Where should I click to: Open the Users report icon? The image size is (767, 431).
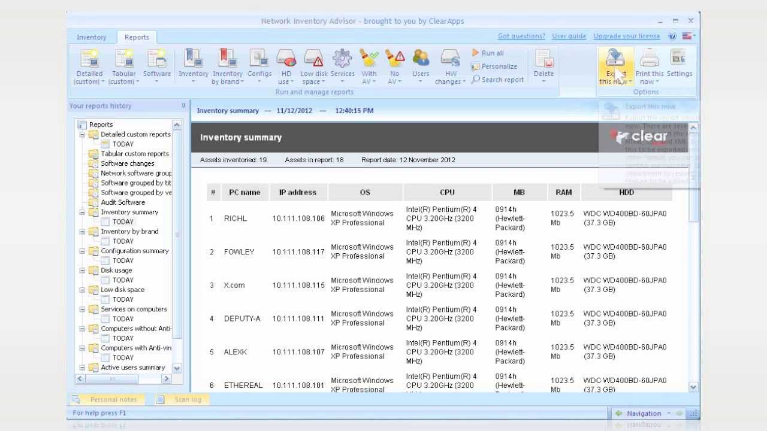(421, 59)
